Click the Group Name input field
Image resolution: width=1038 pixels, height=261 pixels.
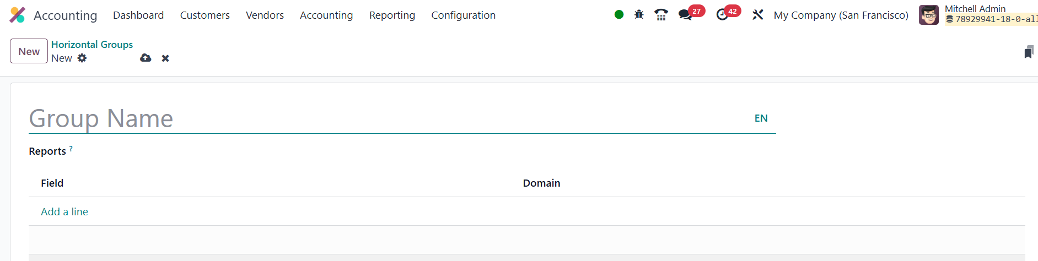pos(386,119)
